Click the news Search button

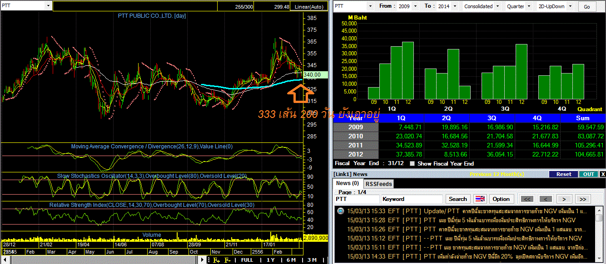(x=457, y=199)
